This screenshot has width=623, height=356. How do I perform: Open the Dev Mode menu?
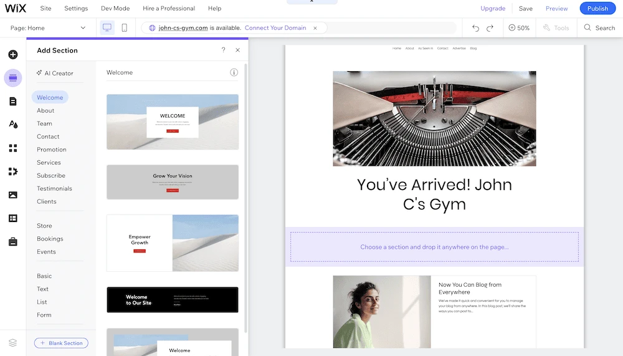(x=115, y=8)
